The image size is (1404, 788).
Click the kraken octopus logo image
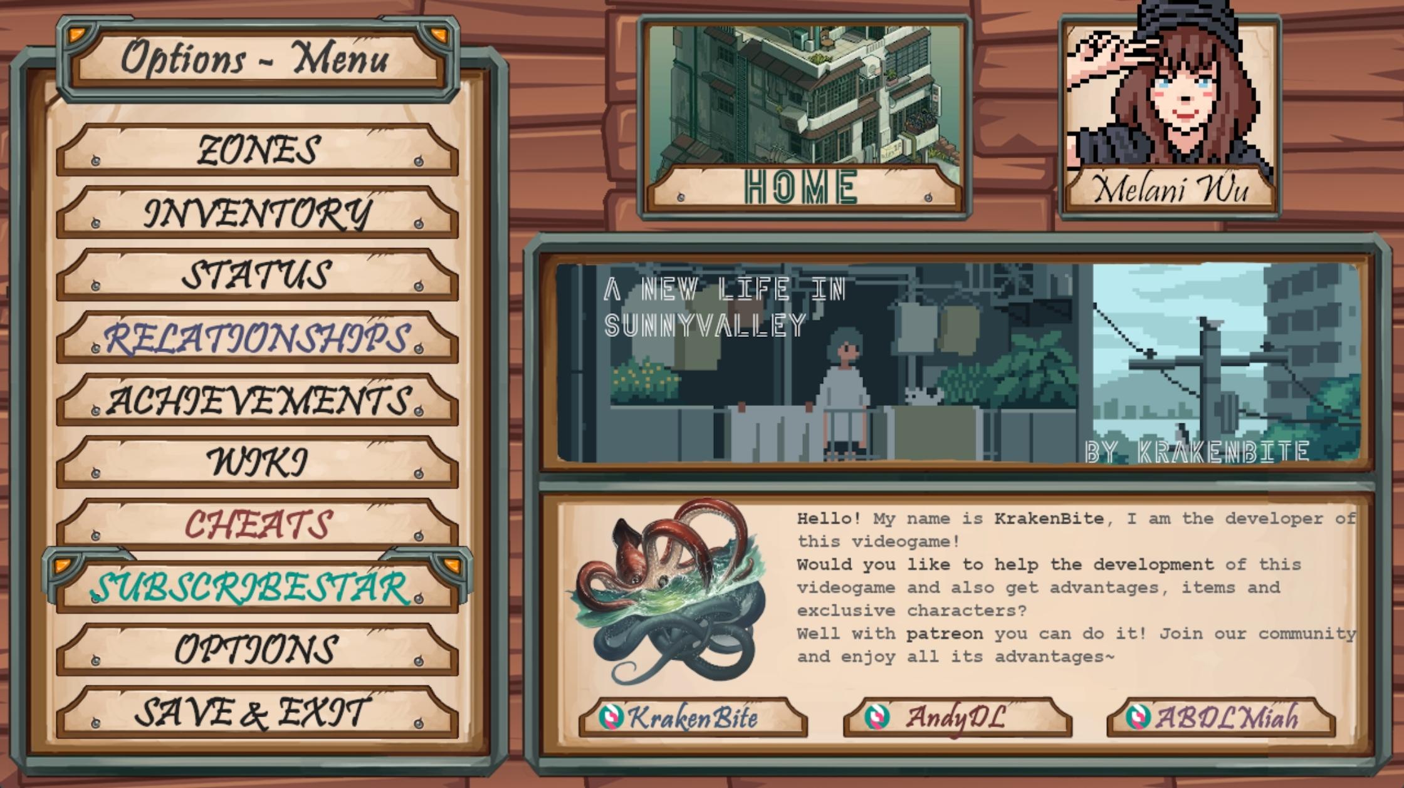(668, 591)
